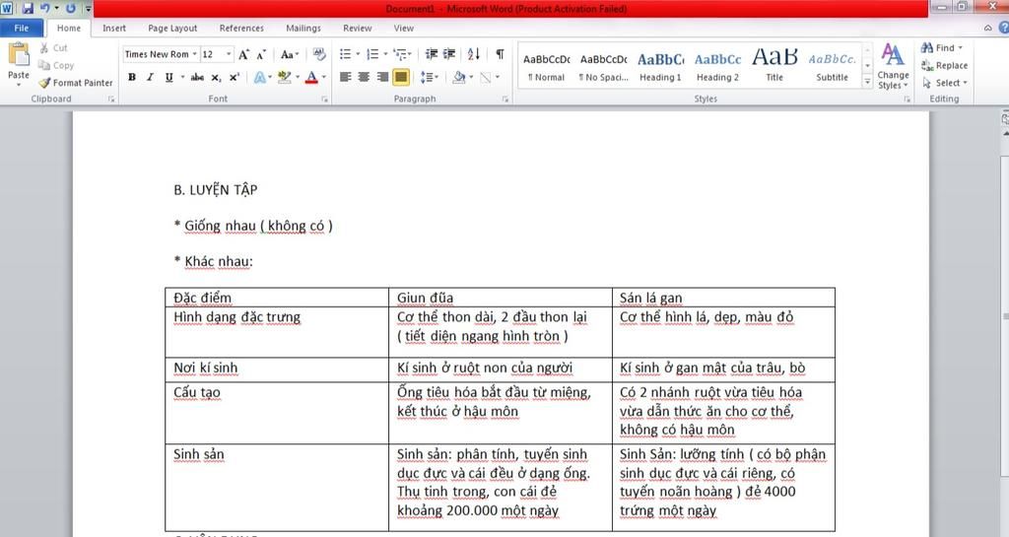The width and height of the screenshot is (1009, 537).
Task: Open the Times New Roman font dropdown
Action: tap(194, 54)
